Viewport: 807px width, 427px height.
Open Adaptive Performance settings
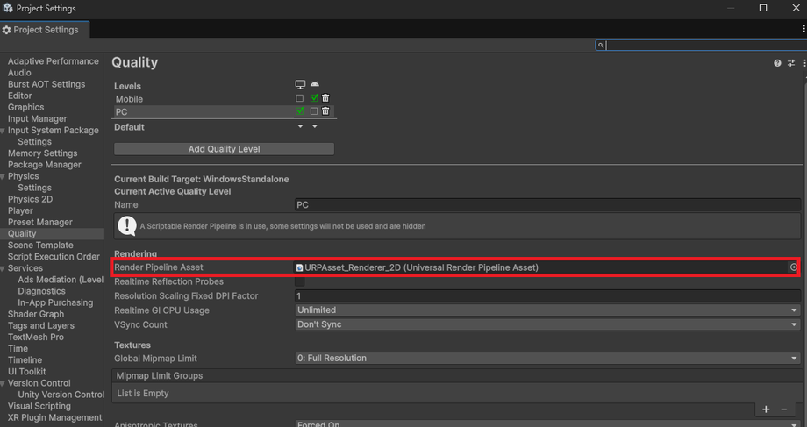(53, 61)
